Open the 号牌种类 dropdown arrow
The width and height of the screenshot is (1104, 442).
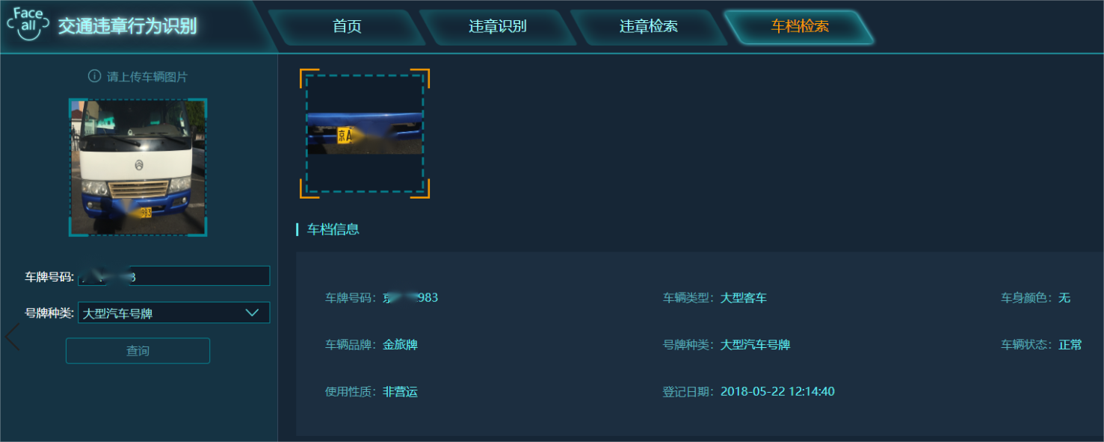252,313
